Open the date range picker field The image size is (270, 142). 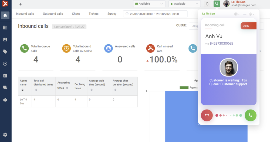tap(155, 14)
